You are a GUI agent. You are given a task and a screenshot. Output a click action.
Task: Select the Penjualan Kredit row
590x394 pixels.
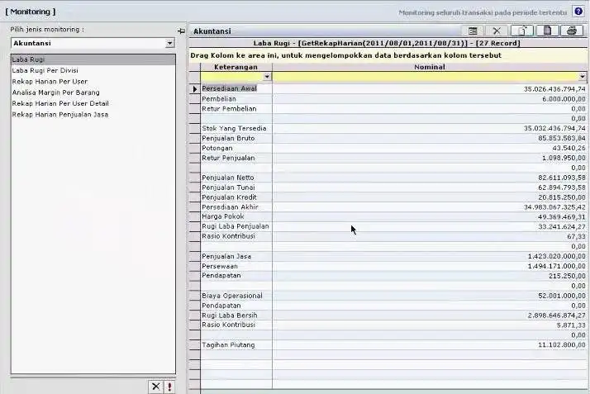pyautogui.click(x=388, y=197)
